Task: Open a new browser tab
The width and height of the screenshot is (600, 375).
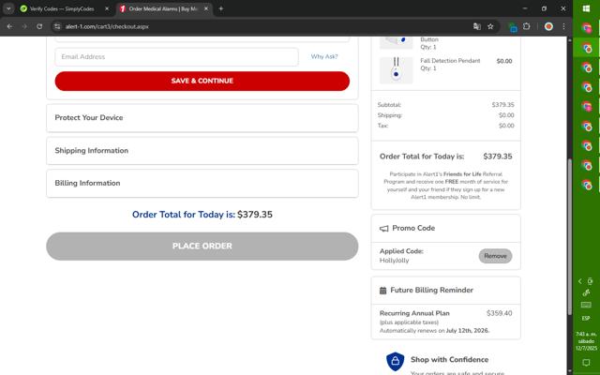Action: click(x=221, y=8)
